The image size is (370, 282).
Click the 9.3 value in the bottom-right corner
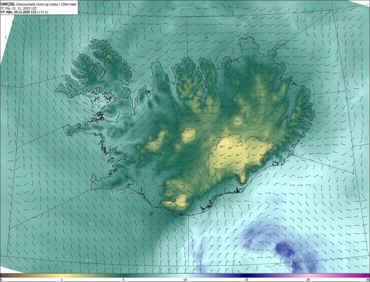[351, 264]
